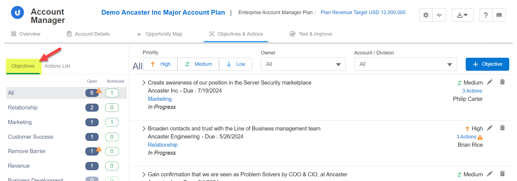
Task: Open the Account / Division dropdown
Action: coord(405,64)
